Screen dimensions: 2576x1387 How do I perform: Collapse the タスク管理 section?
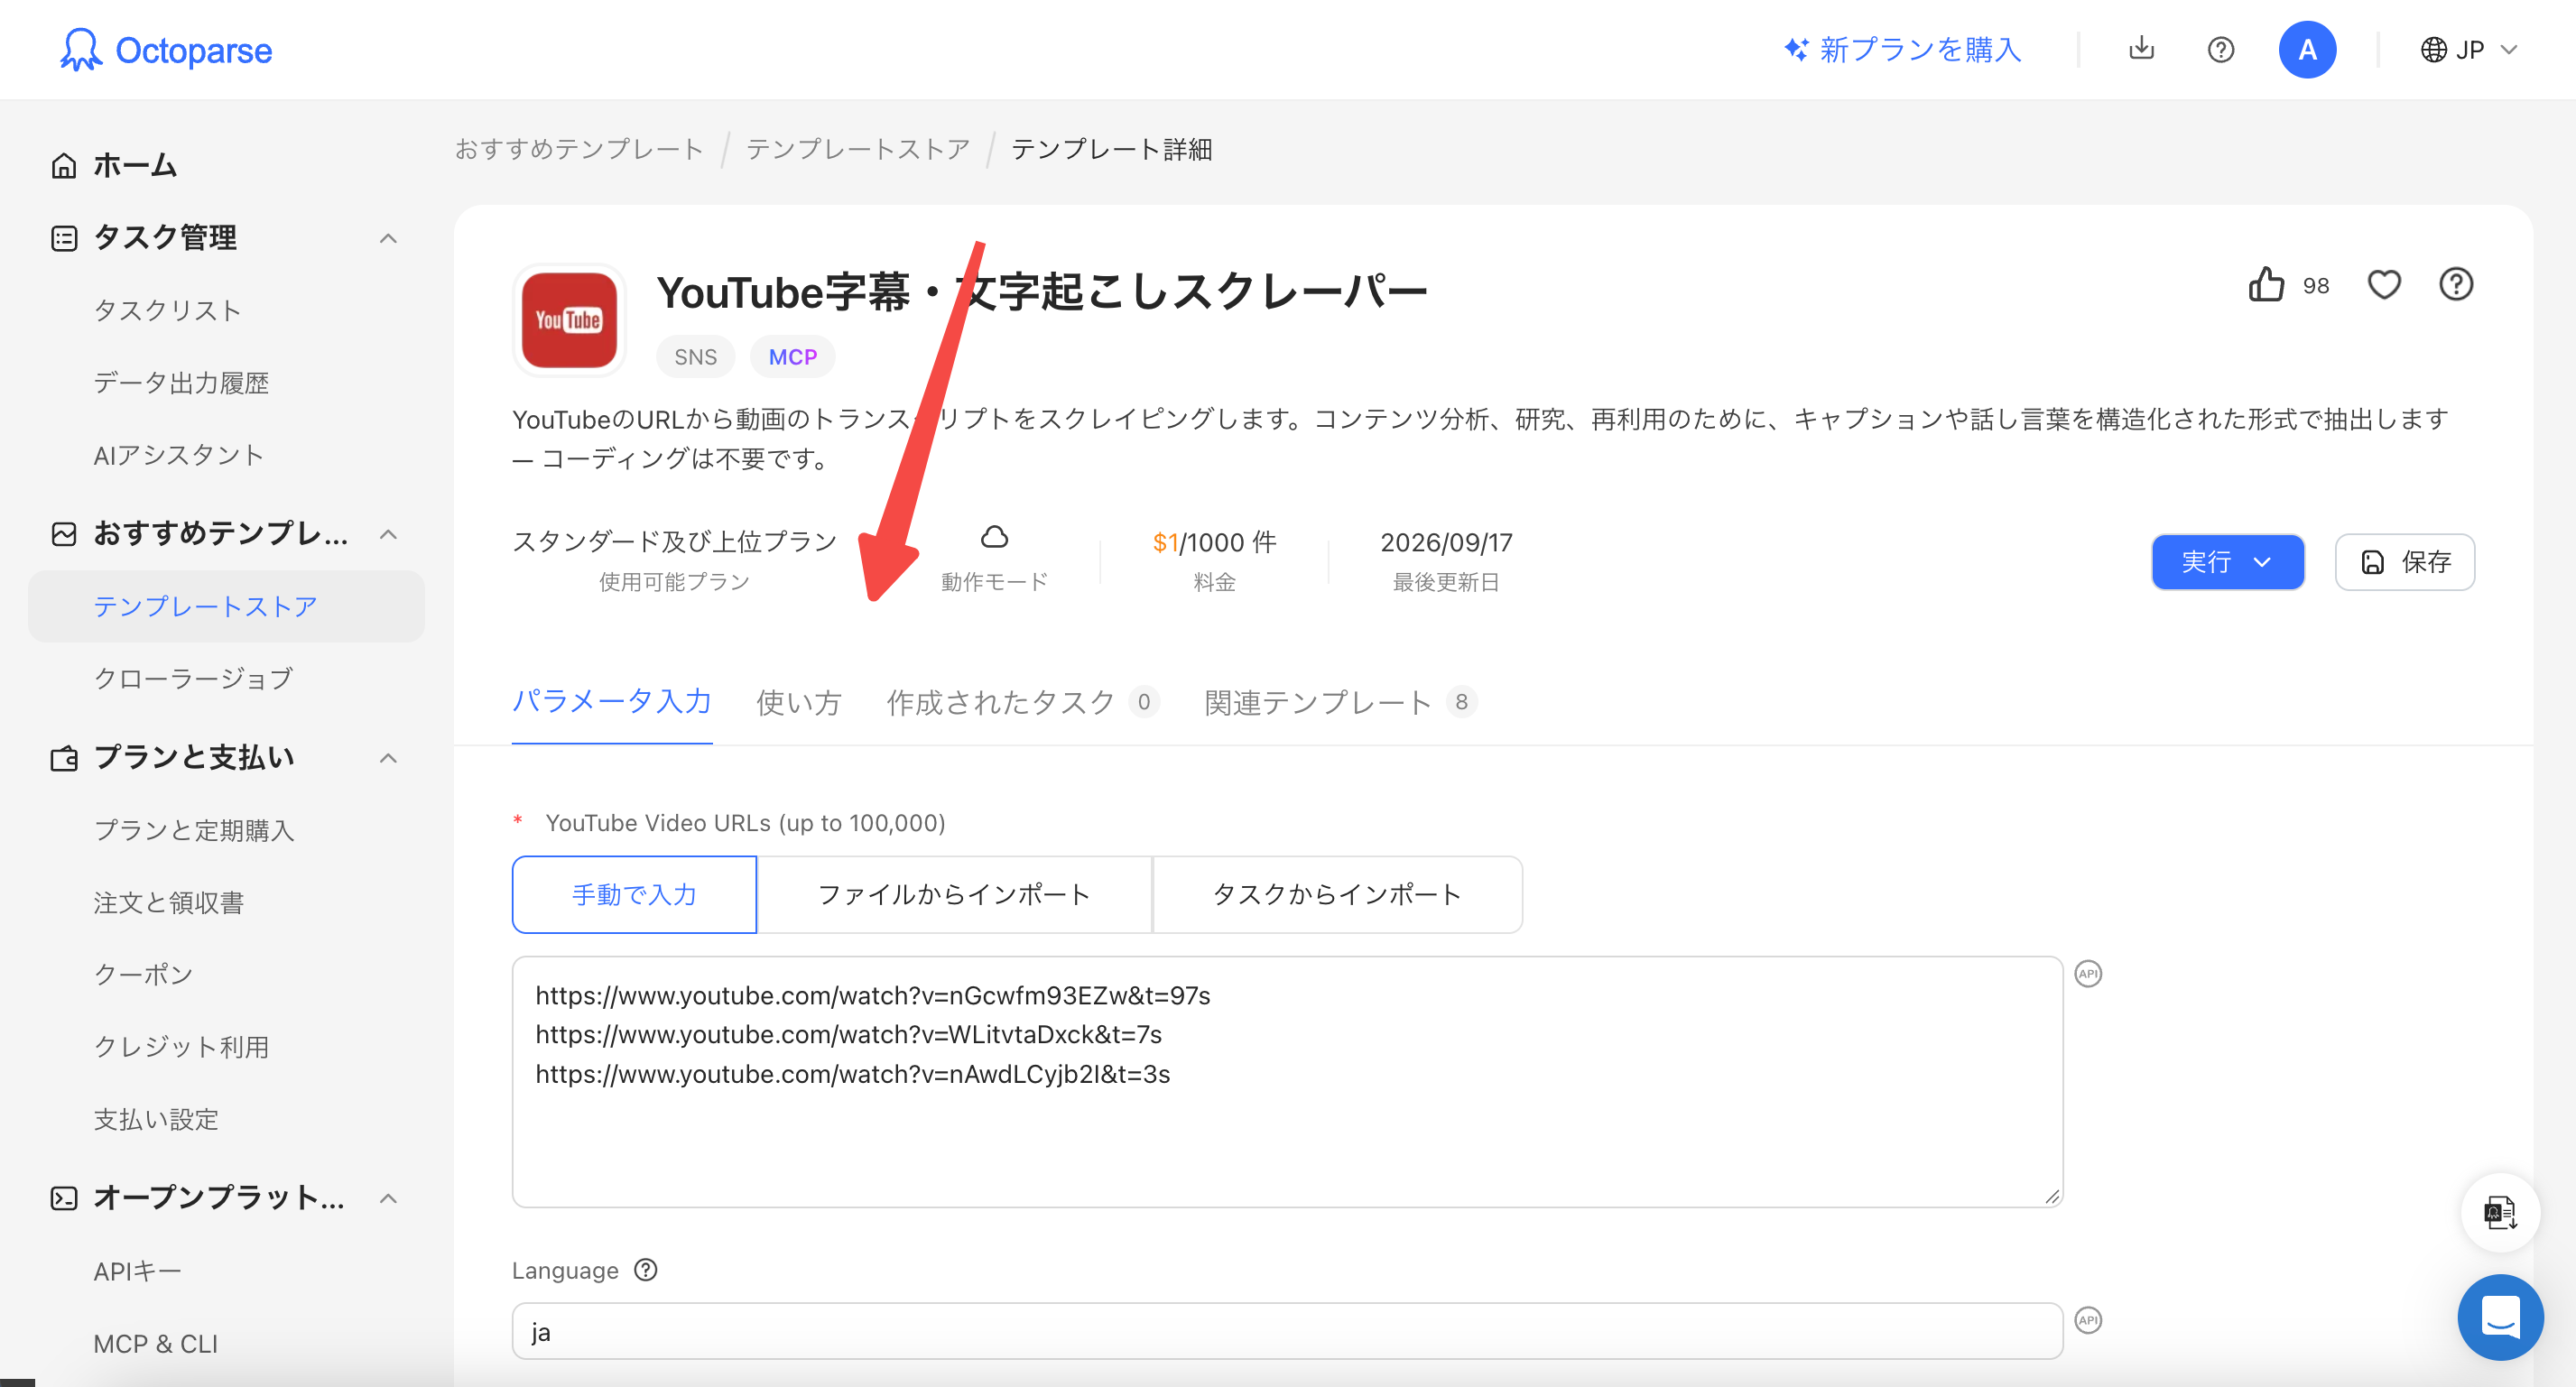coord(388,238)
